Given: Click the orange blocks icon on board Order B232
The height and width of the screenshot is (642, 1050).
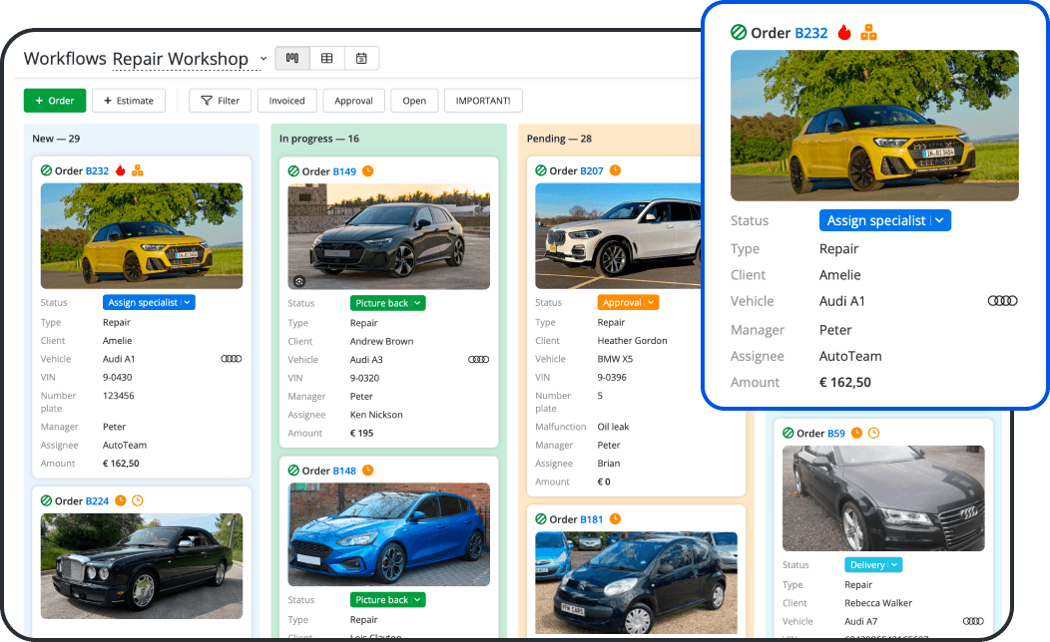Looking at the screenshot, I should tap(138, 170).
